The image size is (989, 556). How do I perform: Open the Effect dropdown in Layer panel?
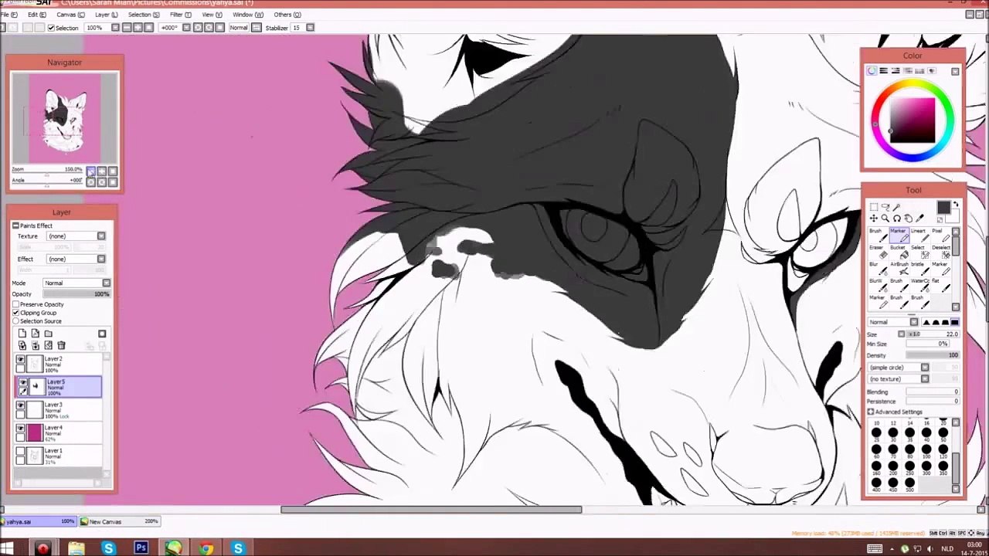(101, 259)
